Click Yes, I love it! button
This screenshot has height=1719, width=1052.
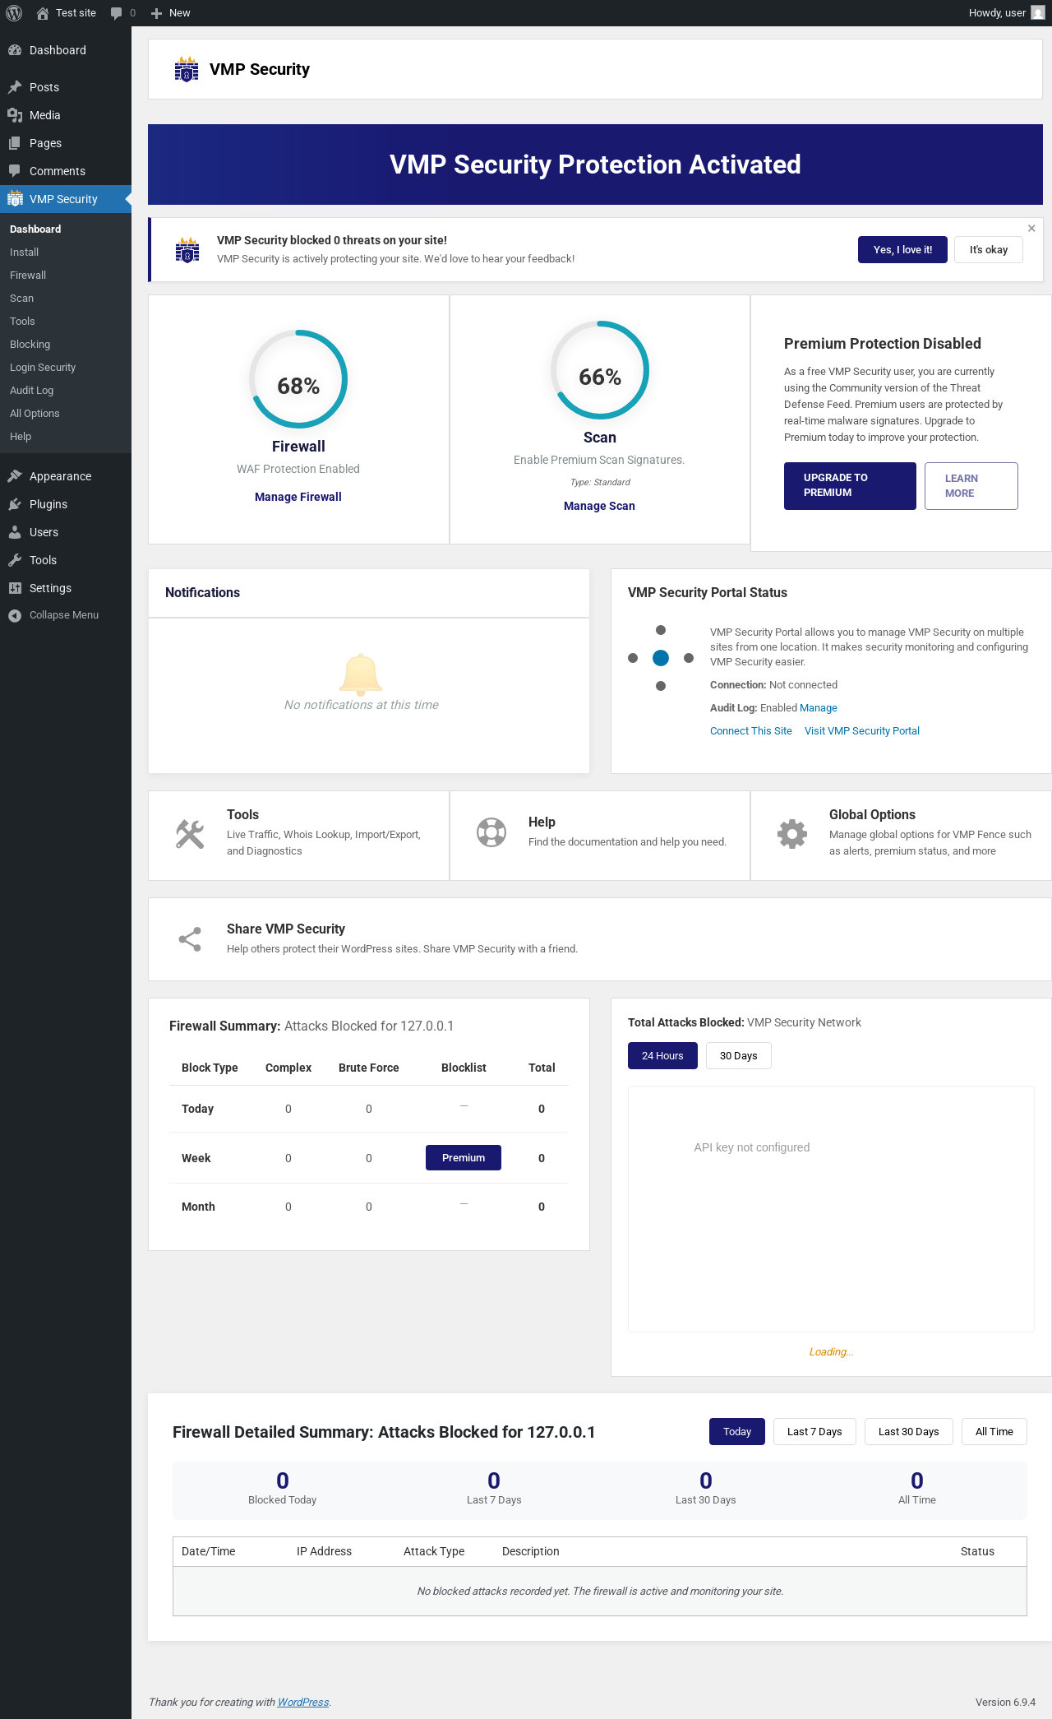click(902, 250)
